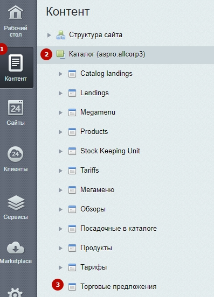The image size is (214, 297).
Task: Click the Stock Keeping Unit iblock icon
Action: [72, 151]
